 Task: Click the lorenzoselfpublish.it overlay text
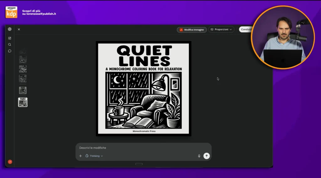(39, 12)
